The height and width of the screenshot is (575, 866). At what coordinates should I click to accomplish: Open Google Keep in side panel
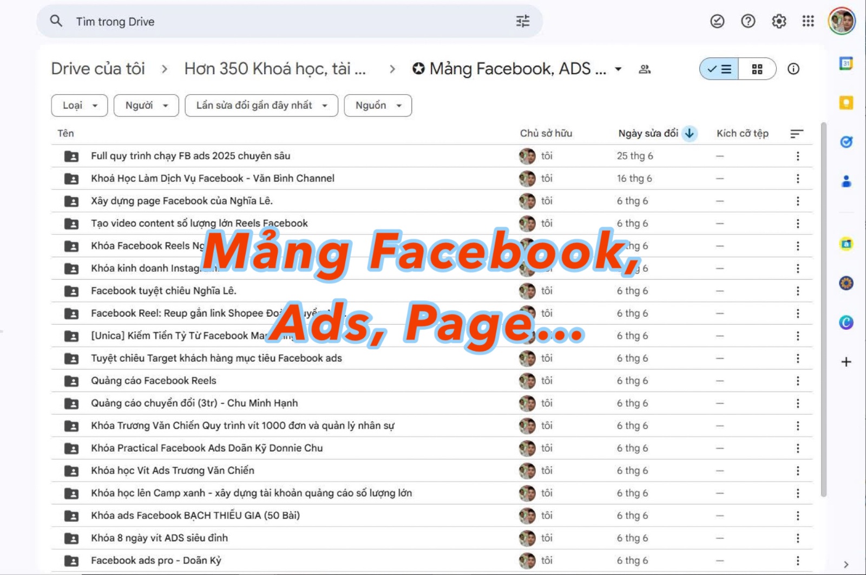click(x=846, y=102)
